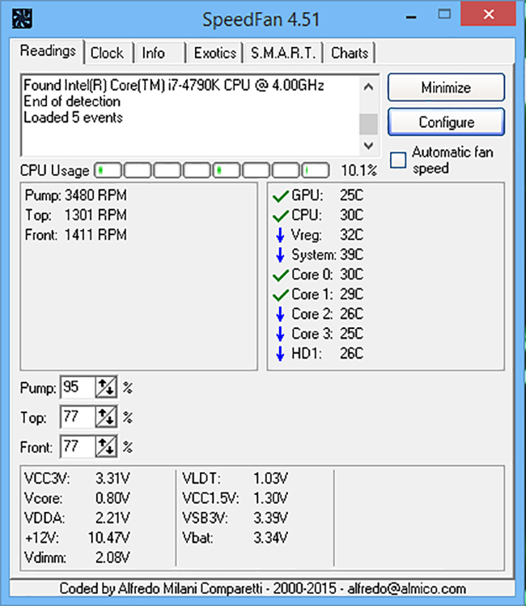Click the fifth CPU usage bar
This screenshot has height=606, width=526.
227,170
